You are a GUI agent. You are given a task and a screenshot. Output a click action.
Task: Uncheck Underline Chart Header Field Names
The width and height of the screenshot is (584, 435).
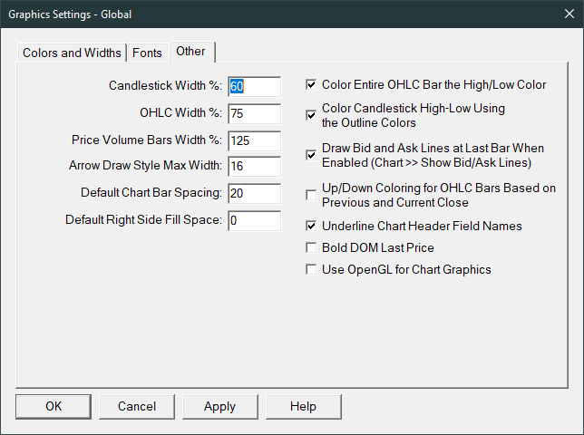312,226
